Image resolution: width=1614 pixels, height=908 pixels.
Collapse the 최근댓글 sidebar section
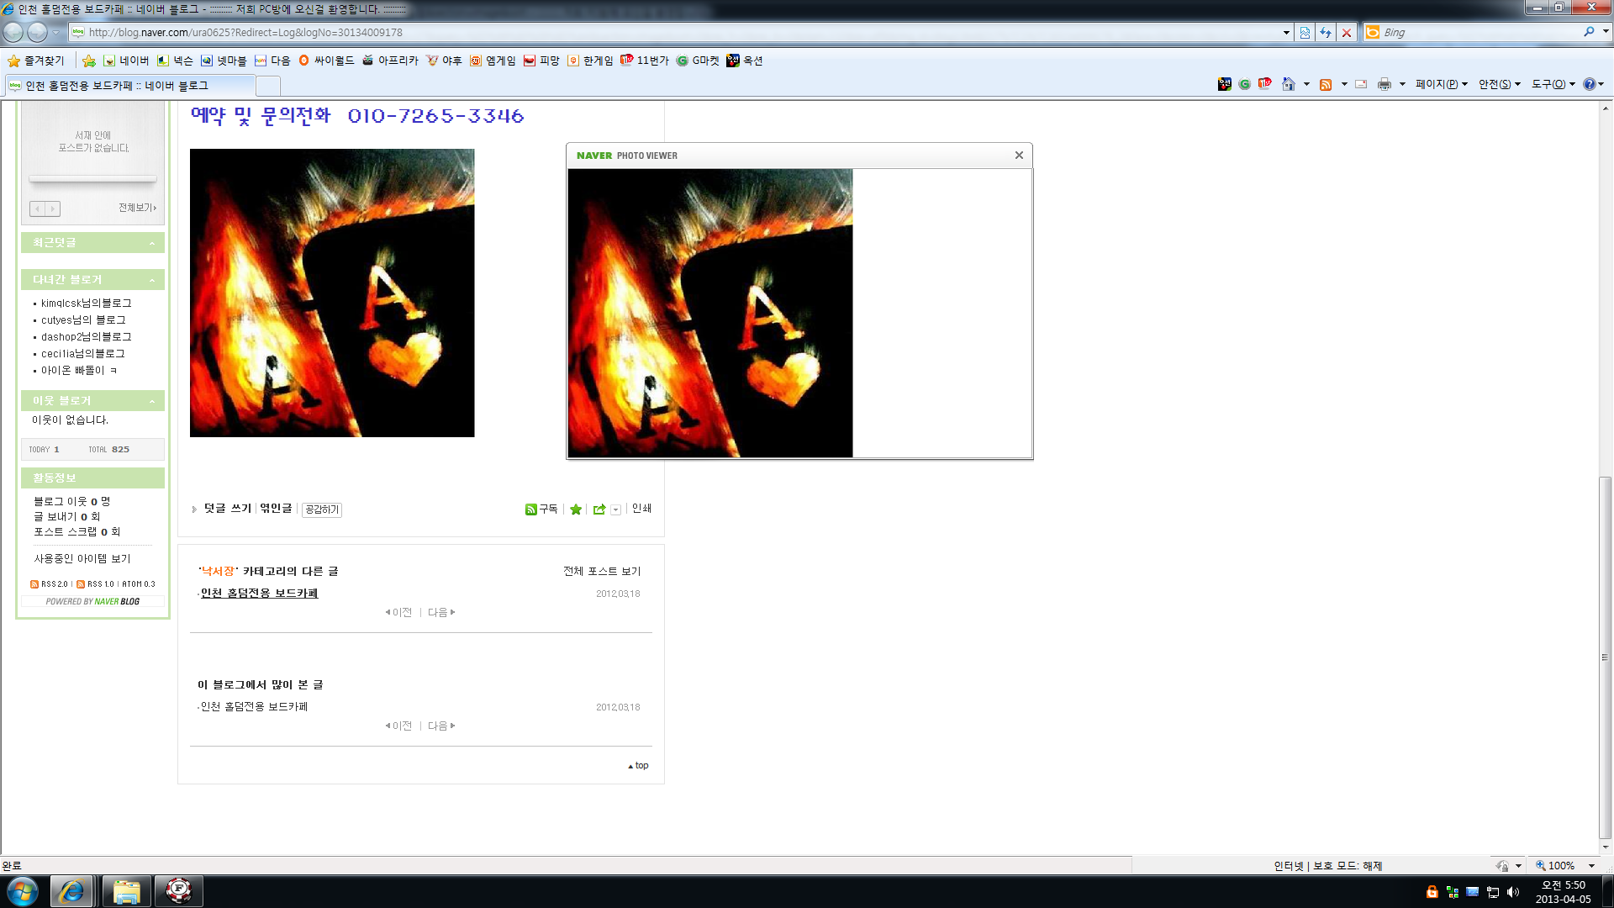(x=152, y=243)
